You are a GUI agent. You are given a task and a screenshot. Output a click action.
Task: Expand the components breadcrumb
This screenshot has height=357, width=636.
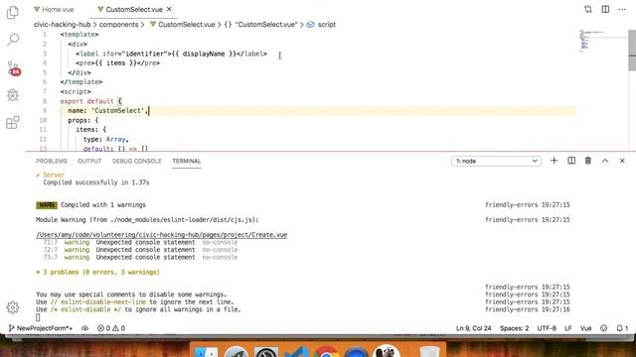click(119, 24)
